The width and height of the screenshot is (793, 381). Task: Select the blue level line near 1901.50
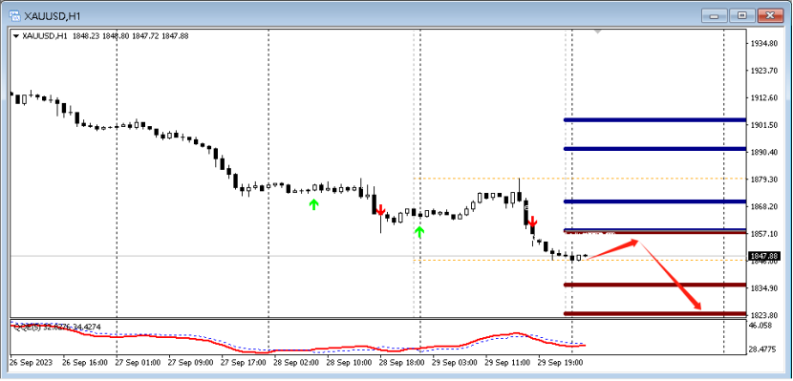click(x=654, y=119)
